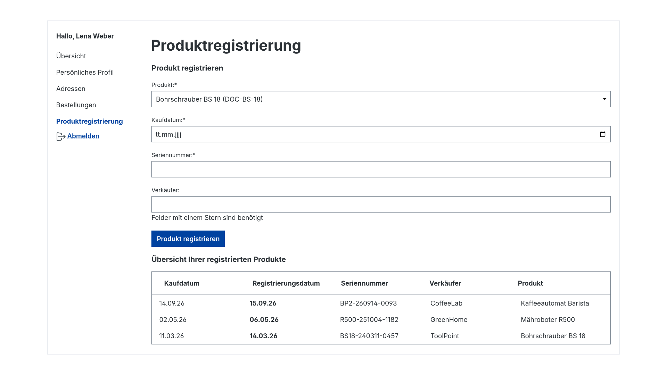
Task: Expand the Produkt dropdown showing Bohrschrauber BS 18
Action: click(x=381, y=99)
